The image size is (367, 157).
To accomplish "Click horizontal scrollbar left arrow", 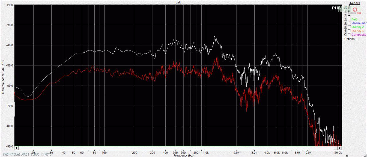I will (x=16, y=148).
